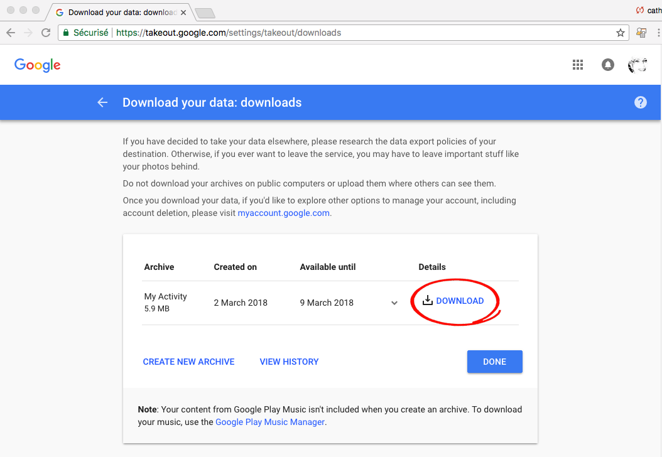Reload the page with refresh icon
Image resolution: width=662 pixels, height=457 pixels.
point(46,33)
